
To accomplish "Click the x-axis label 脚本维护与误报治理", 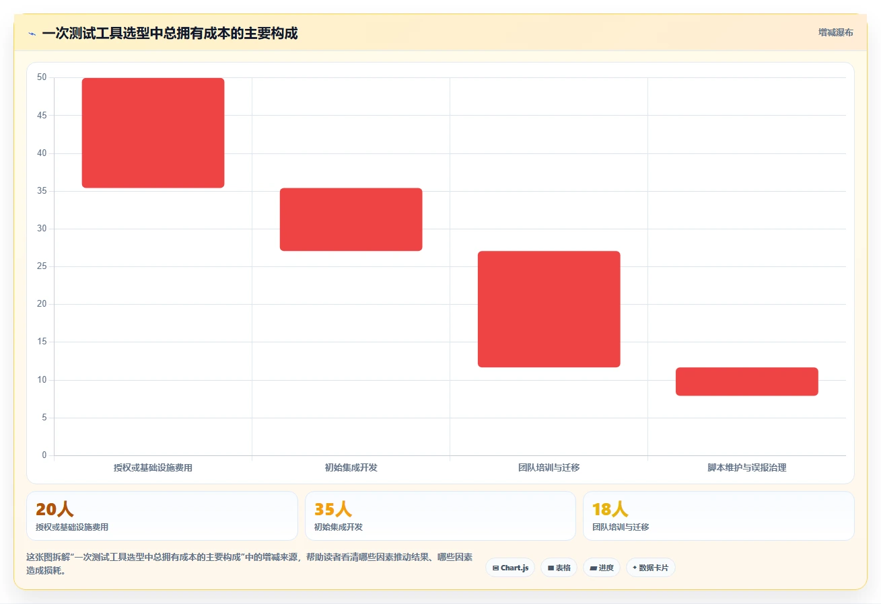I will coord(747,467).
